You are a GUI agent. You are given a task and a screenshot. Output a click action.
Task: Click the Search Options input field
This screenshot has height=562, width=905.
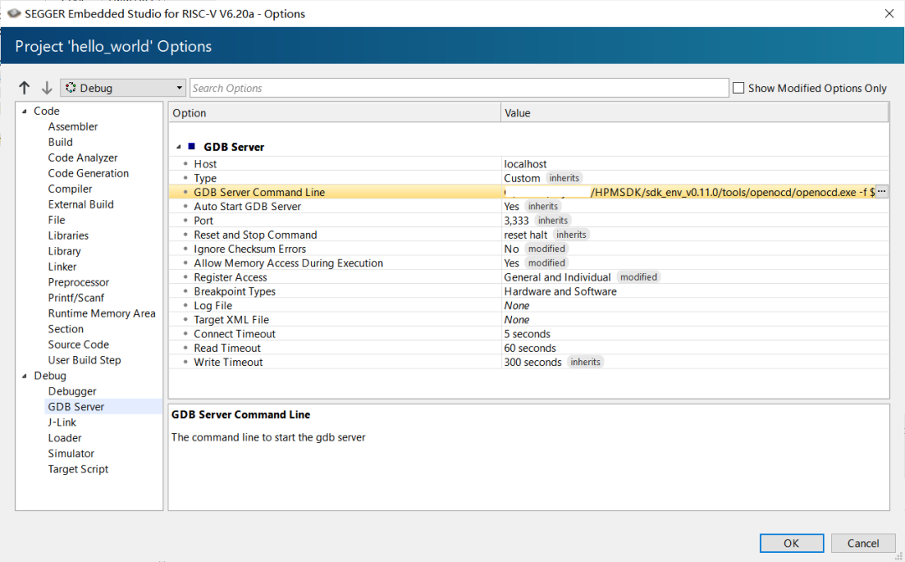(459, 88)
